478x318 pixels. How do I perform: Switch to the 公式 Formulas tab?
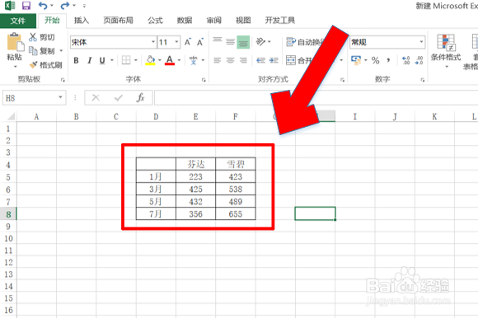click(155, 21)
